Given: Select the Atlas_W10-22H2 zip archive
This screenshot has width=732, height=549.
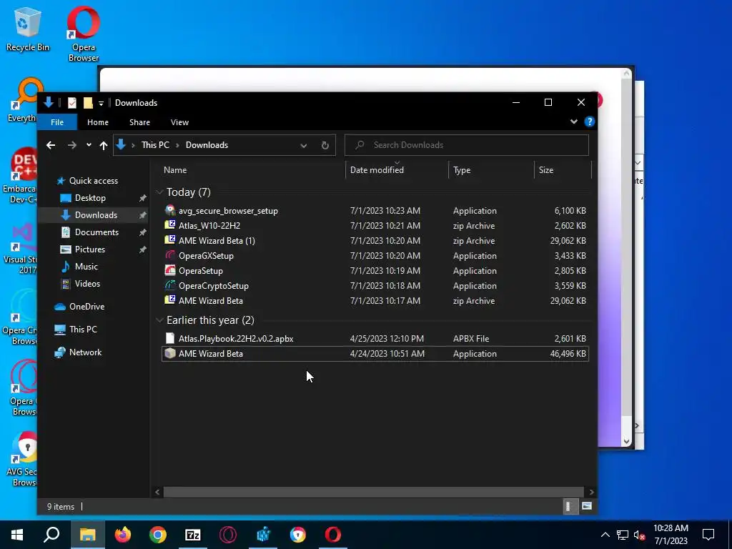Looking at the screenshot, I should tap(375, 226).
